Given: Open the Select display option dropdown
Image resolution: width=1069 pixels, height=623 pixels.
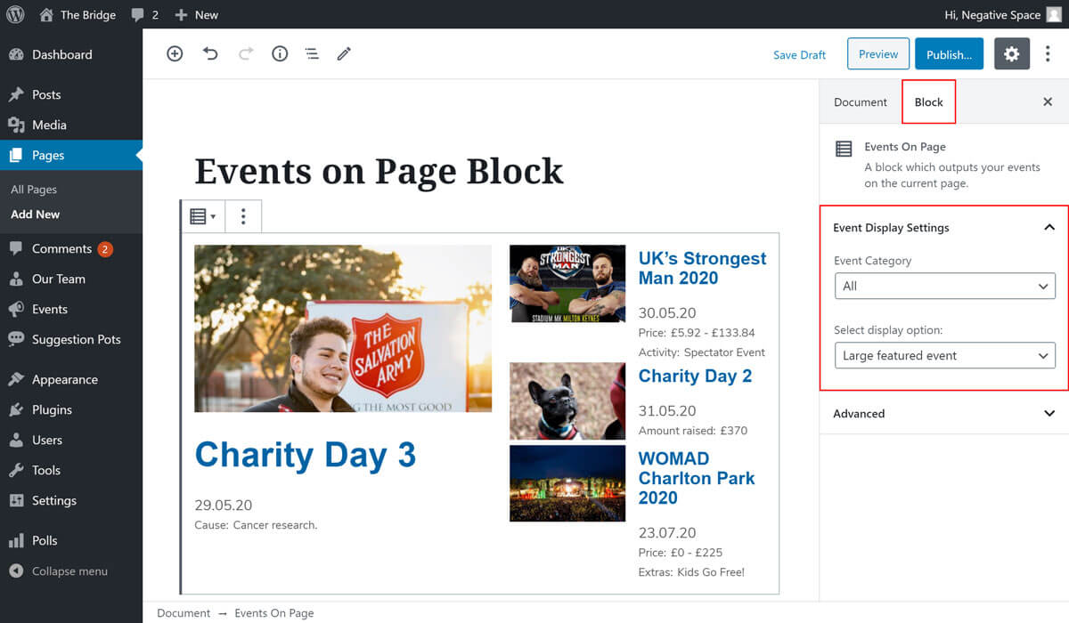Looking at the screenshot, I should [x=944, y=356].
